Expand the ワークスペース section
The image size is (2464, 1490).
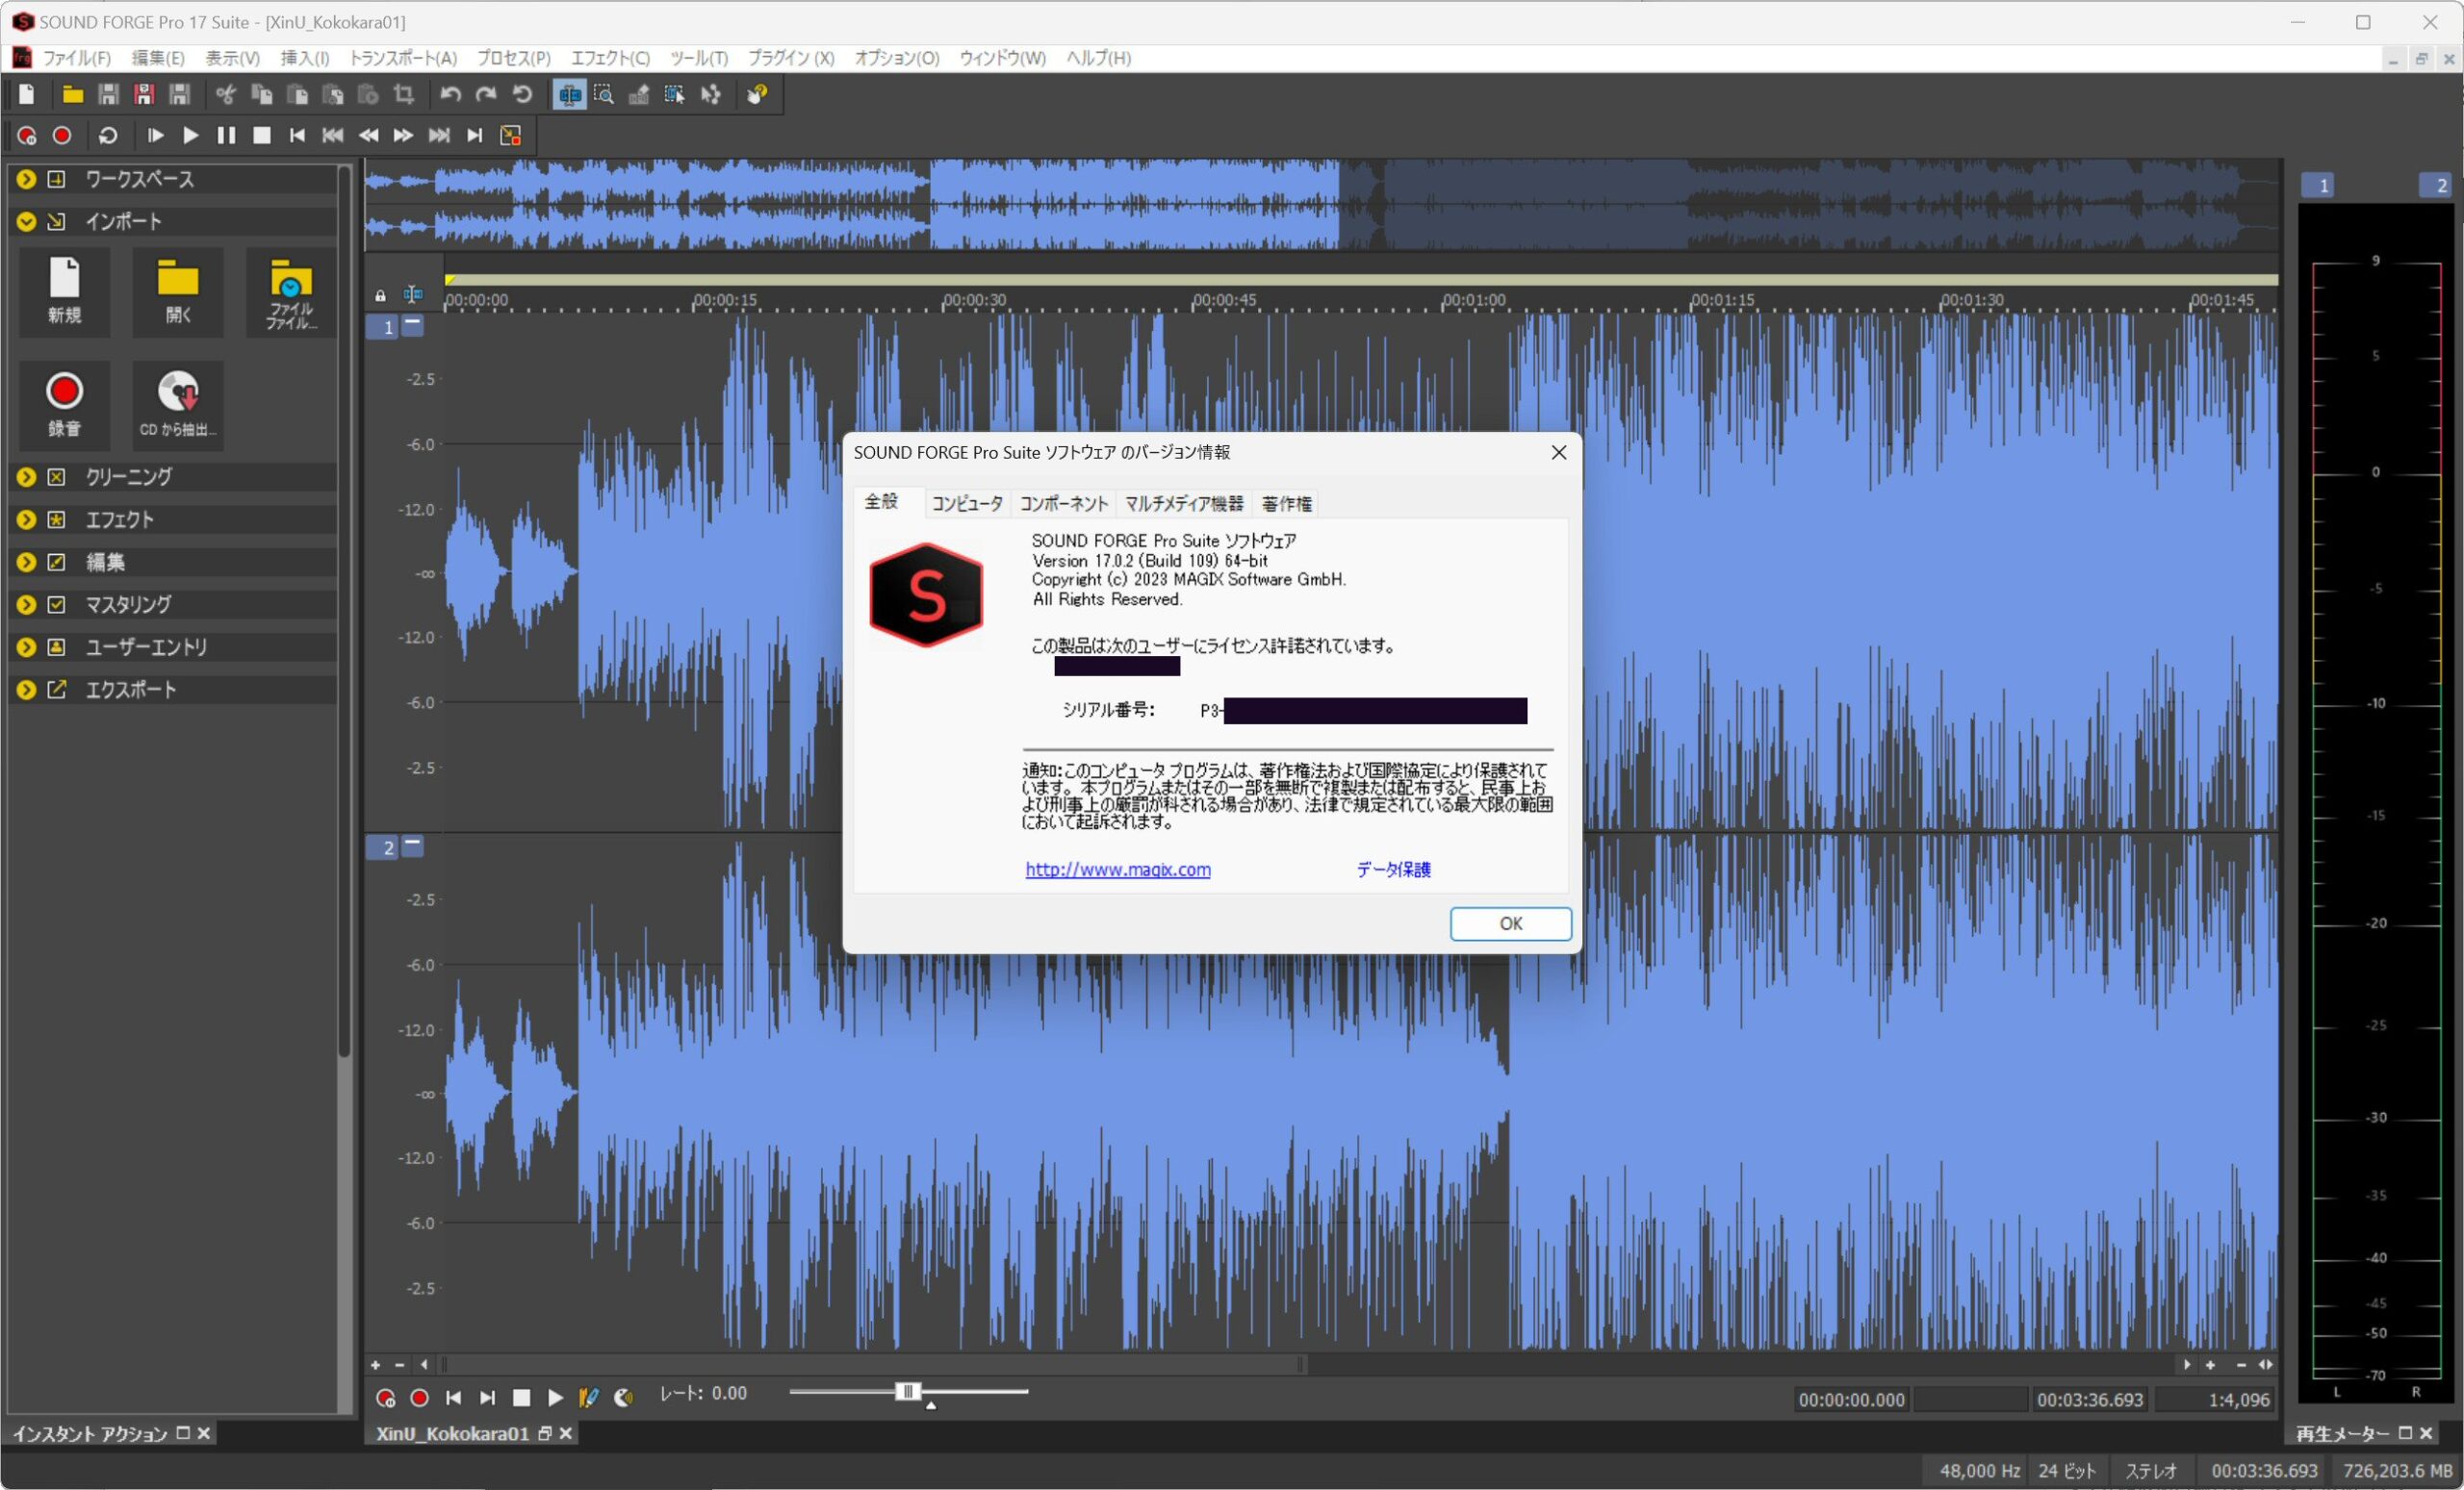[27, 179]
